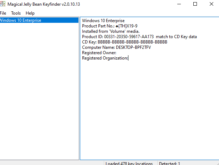Maximize the Keyfinder window
This screenshot has width=219, height=165.
195,4
